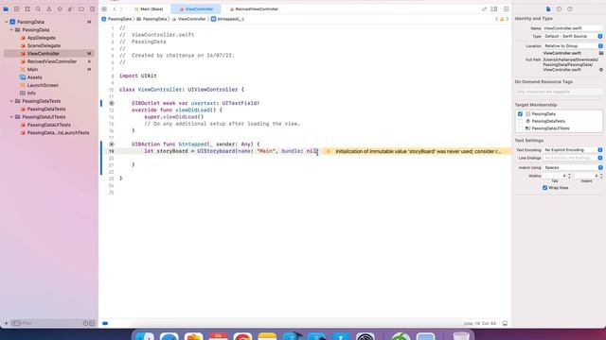Click the Tab width stepper
606x340 pixels.
click(x=569, y=176)
